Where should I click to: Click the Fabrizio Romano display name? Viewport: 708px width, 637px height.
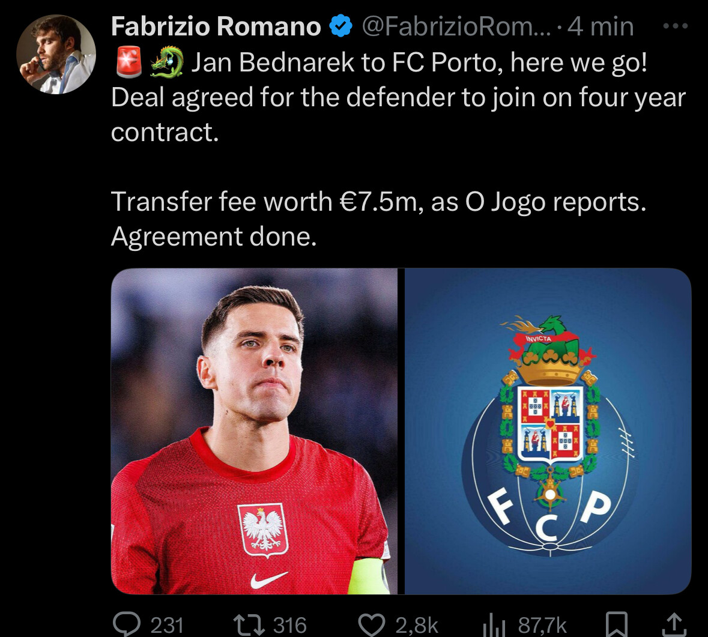pyautogui.click(x=216, y=26)
